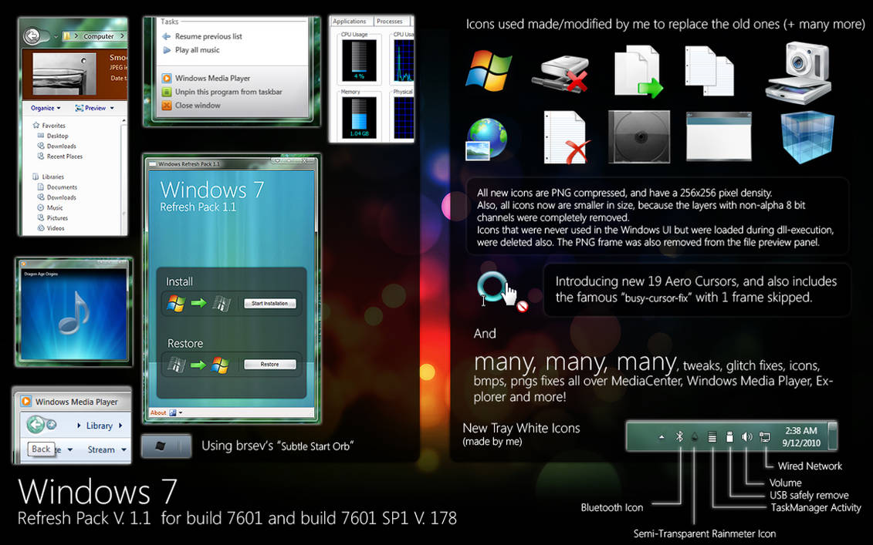Click the Subtle Start Orb button
This screenshot has width=873, height=545.
[166, 446]
